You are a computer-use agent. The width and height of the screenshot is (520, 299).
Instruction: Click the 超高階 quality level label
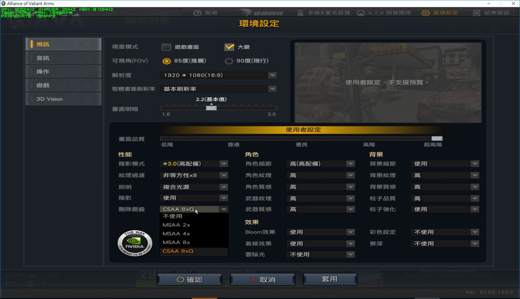pos(433,145)
